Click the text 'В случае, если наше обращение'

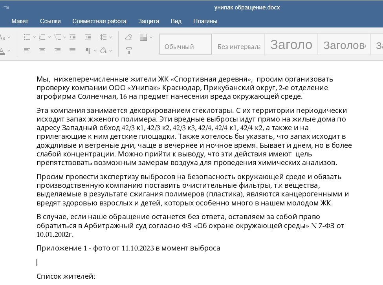point(97,217)
